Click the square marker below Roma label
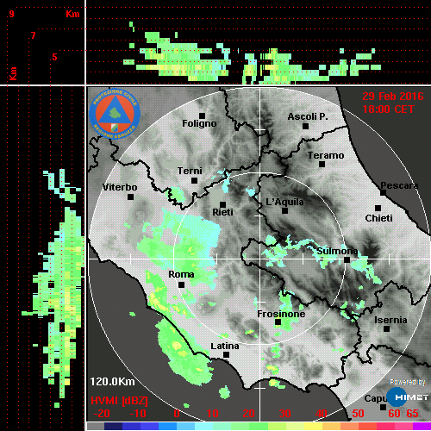This screenshot has height=431, width=431. [x=181, y=285]
